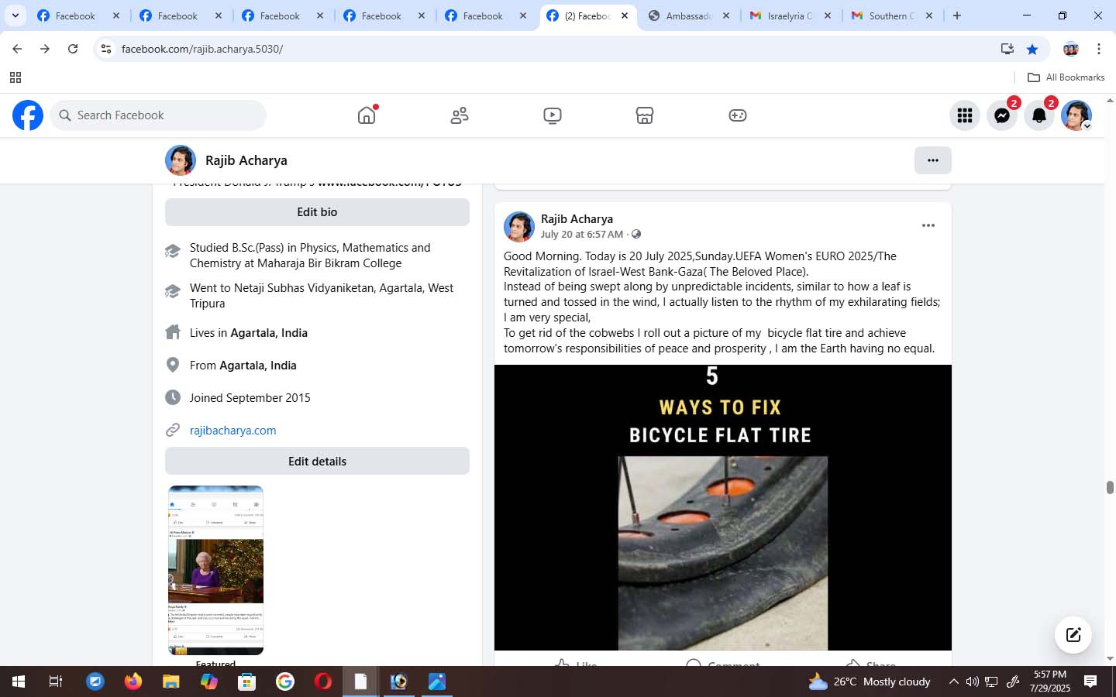The height and width of the screenshot is (697, 1116).
Task: Click the Search Facebook field
Action: coord(159,115)
